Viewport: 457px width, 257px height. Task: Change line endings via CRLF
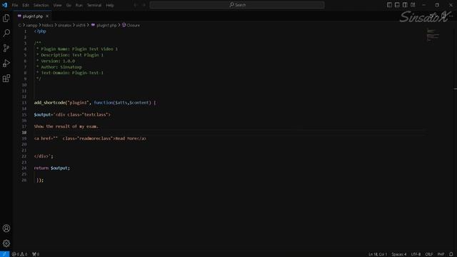tap(429, 254)
